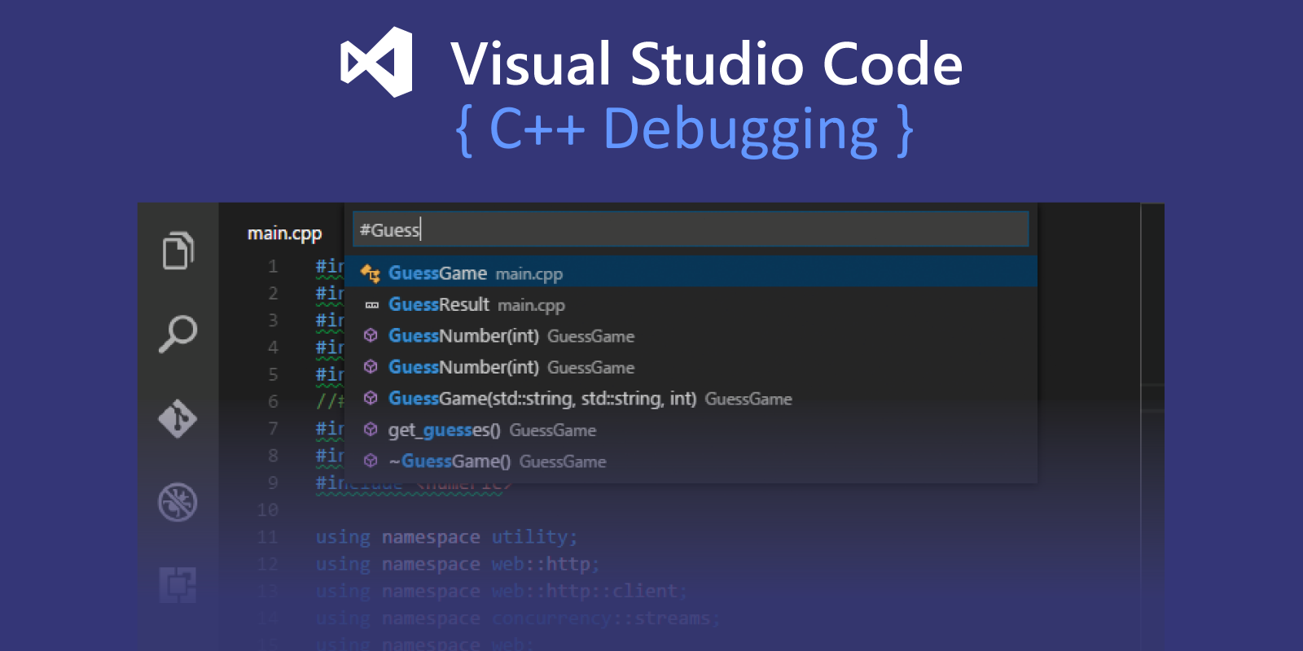Click class icon beside GuessGame main.cpp
Viewport: 1303px width, 651px height.
tap(371, 273)
